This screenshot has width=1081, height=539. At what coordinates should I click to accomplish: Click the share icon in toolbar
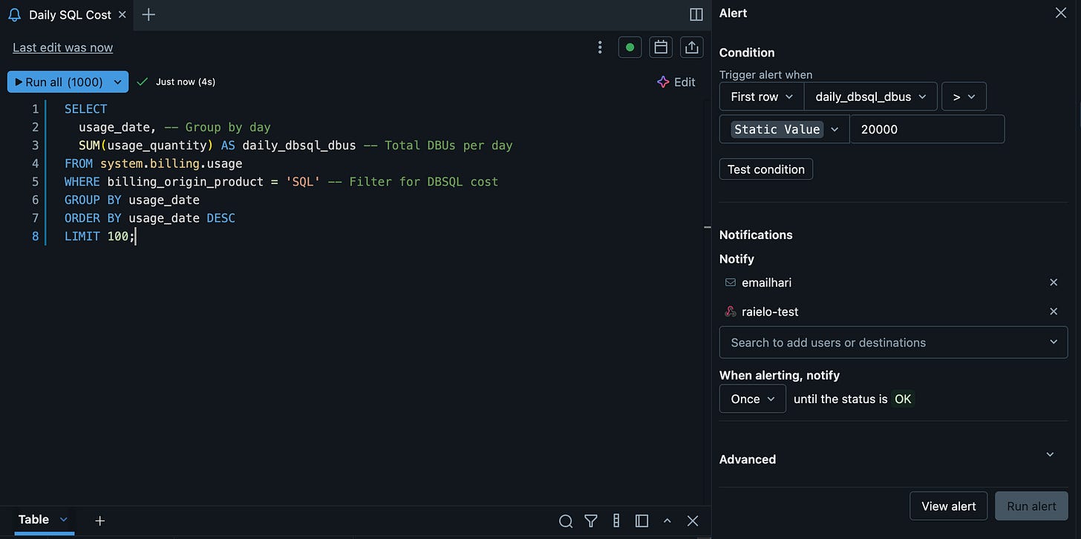[691, 48]
